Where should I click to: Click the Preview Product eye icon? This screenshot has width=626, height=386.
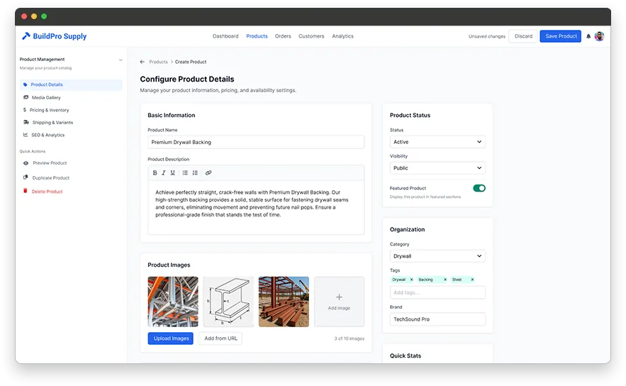coord(26,163)
